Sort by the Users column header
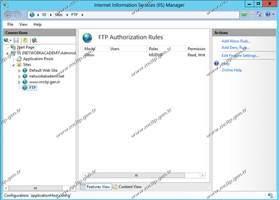 (128, 49)
